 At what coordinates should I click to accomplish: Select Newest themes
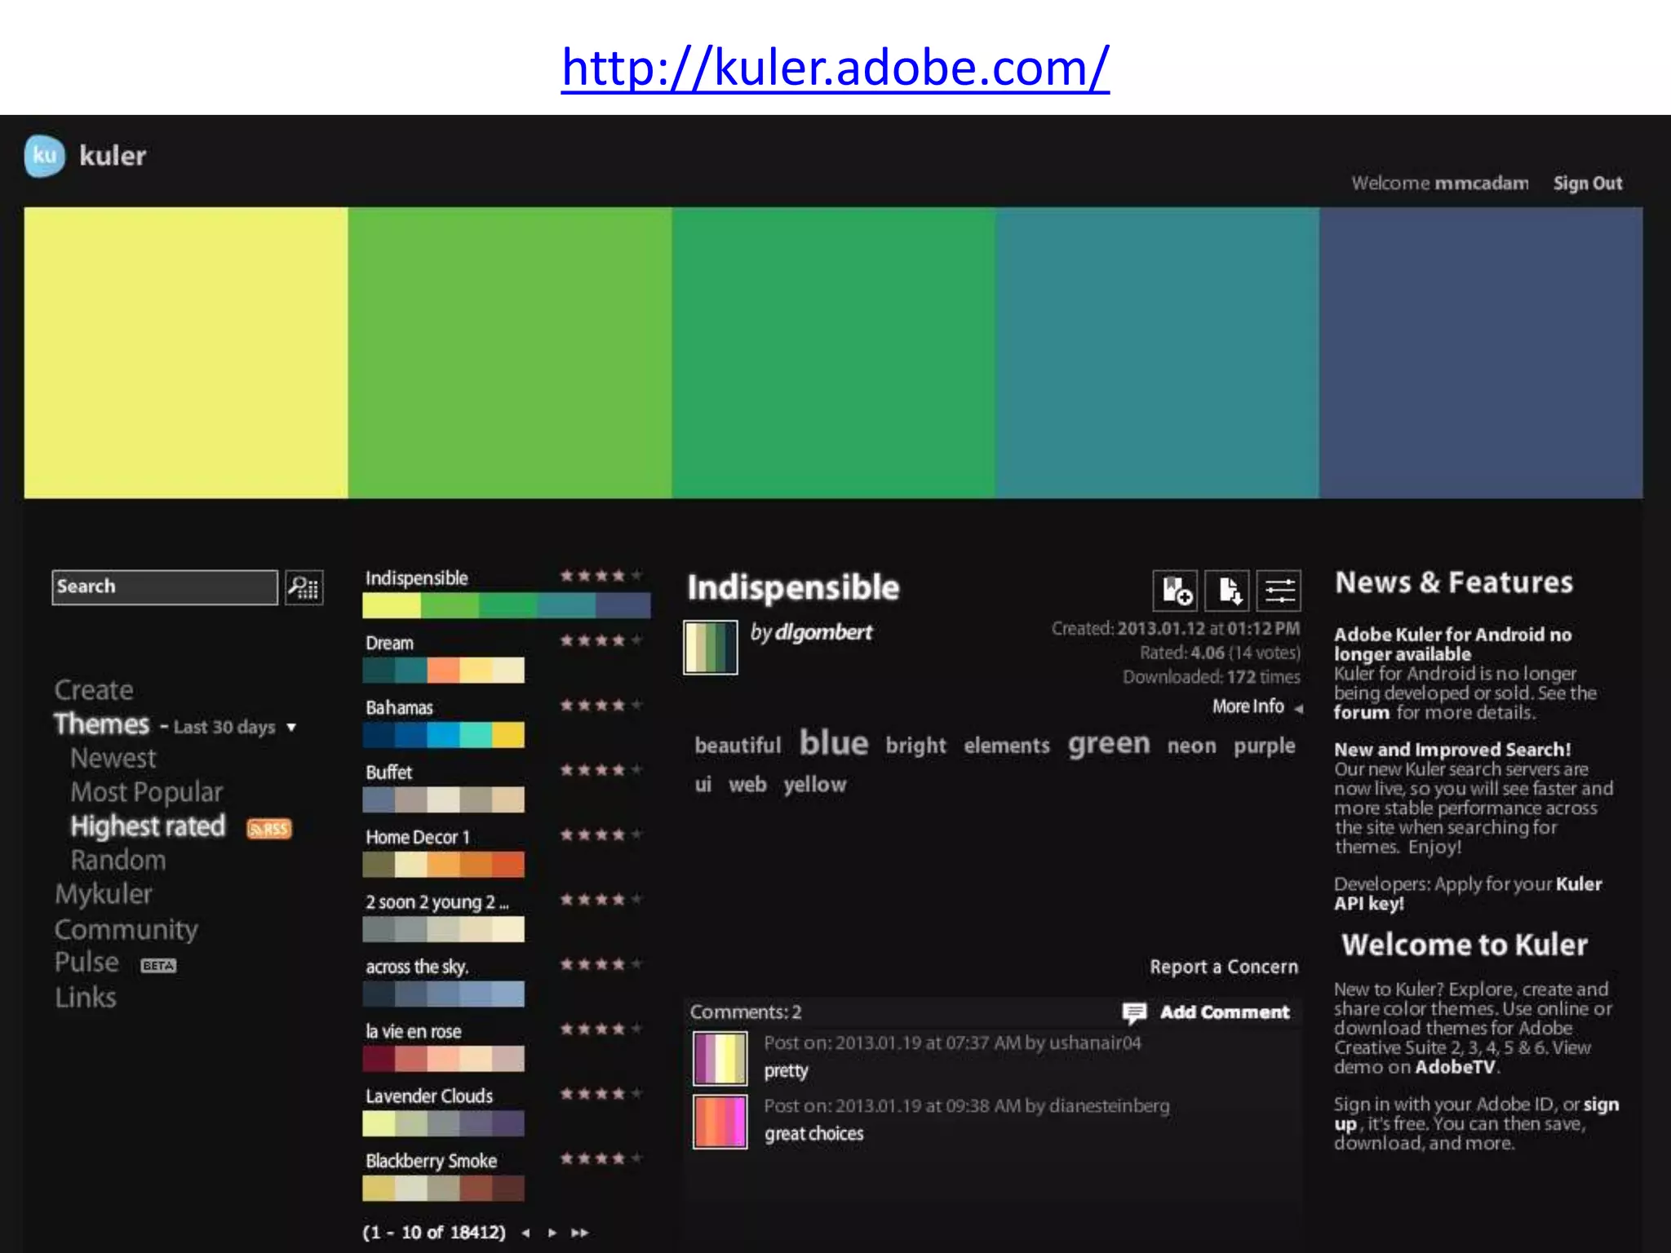(113, 758)
